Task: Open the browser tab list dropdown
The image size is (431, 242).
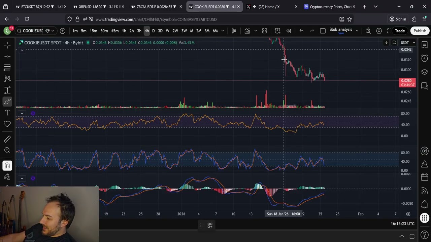Action: [x=376, y=7]
